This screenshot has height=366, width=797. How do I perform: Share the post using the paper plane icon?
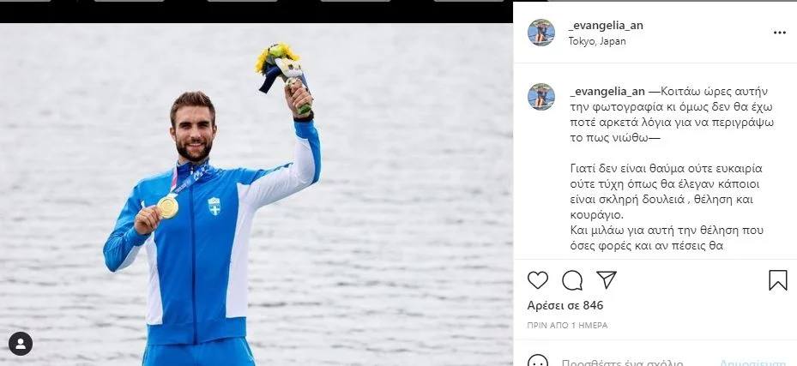[x=607, y=280]
